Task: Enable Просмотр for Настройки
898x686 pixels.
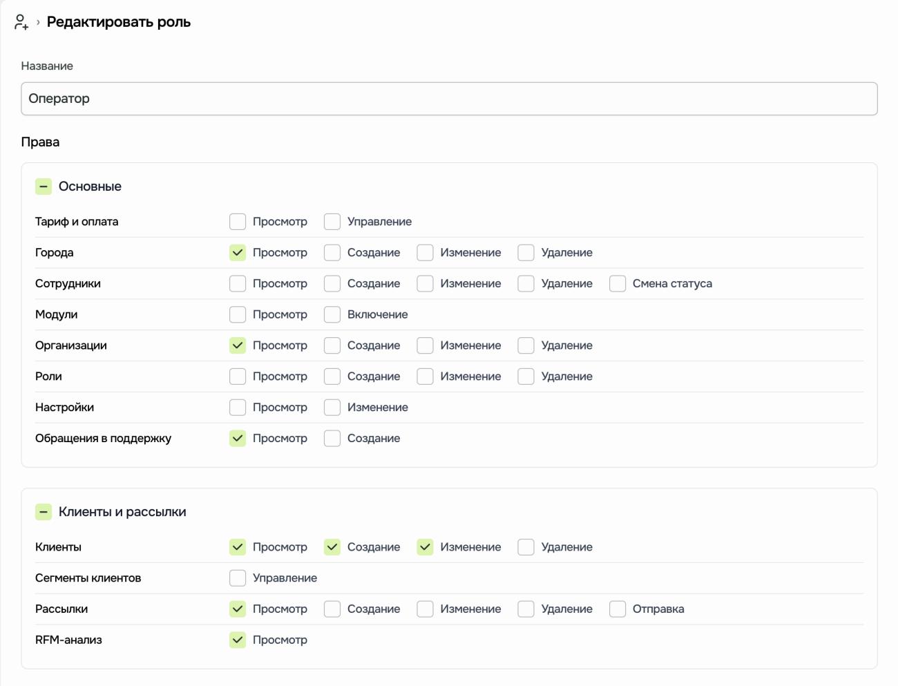Action: point(238,408)
